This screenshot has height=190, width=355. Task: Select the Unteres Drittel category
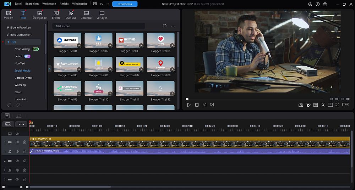click(23, 78)
